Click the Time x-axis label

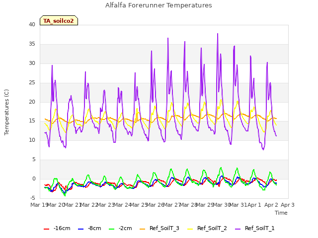281,213
